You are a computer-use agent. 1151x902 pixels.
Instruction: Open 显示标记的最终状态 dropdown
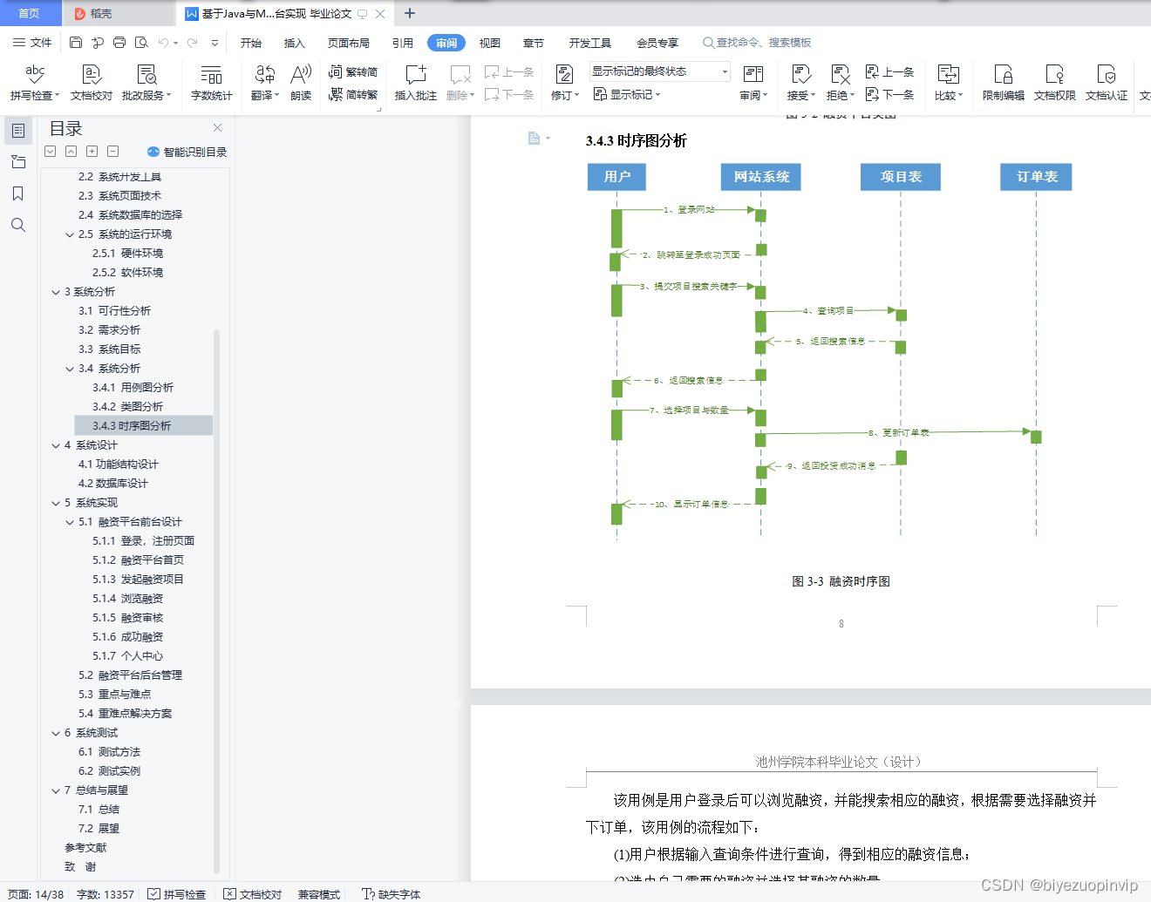click(x=660, y=71)
